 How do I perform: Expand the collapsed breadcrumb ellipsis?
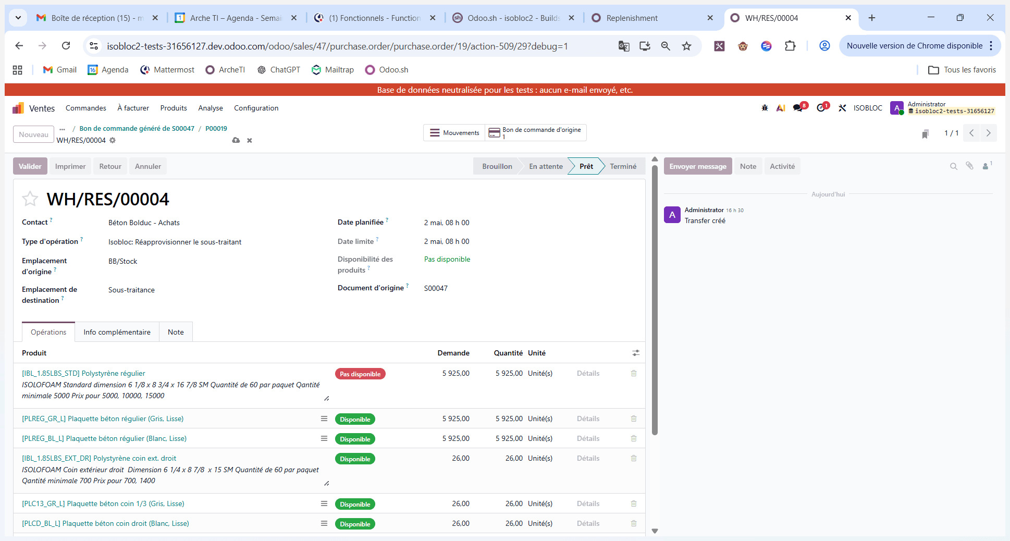(x=63, y=129)
